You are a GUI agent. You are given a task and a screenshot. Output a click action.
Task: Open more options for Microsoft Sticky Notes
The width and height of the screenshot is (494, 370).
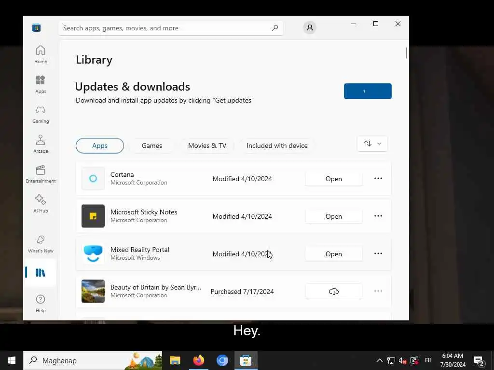[x=378, y=216]
